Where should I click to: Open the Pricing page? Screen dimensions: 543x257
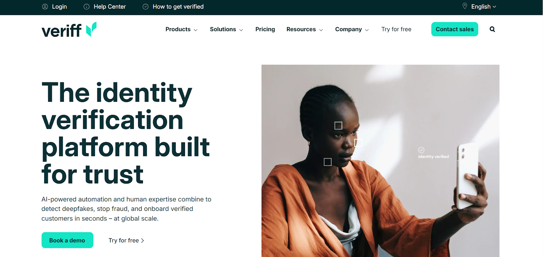tap(265, 29)
